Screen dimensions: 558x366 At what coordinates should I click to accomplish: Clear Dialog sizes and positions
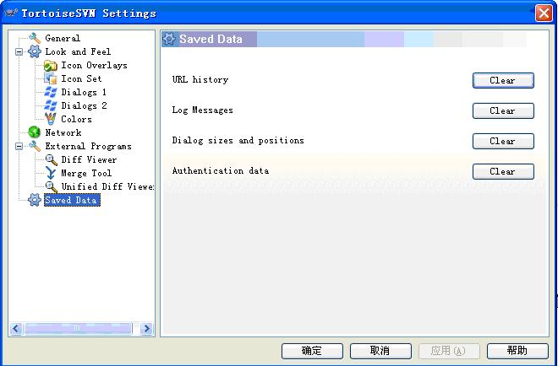pyautogui.click(x=503, y=141)
